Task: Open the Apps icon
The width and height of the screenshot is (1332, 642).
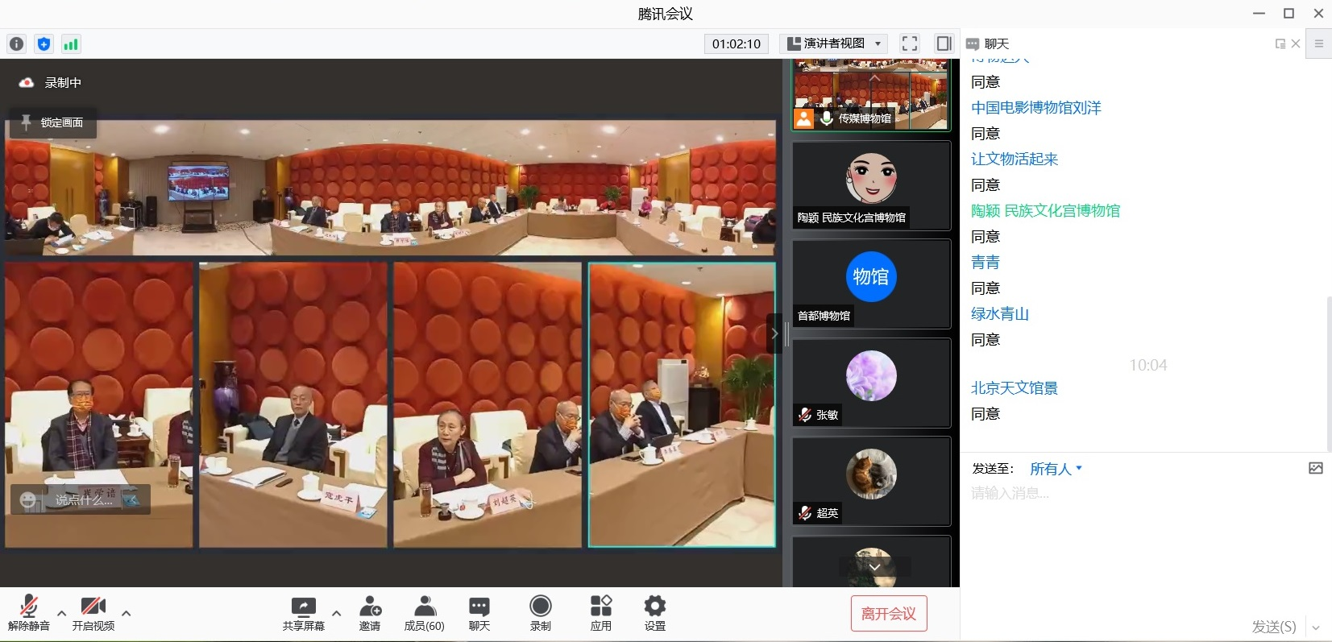Action: click(x=600, y=613)
